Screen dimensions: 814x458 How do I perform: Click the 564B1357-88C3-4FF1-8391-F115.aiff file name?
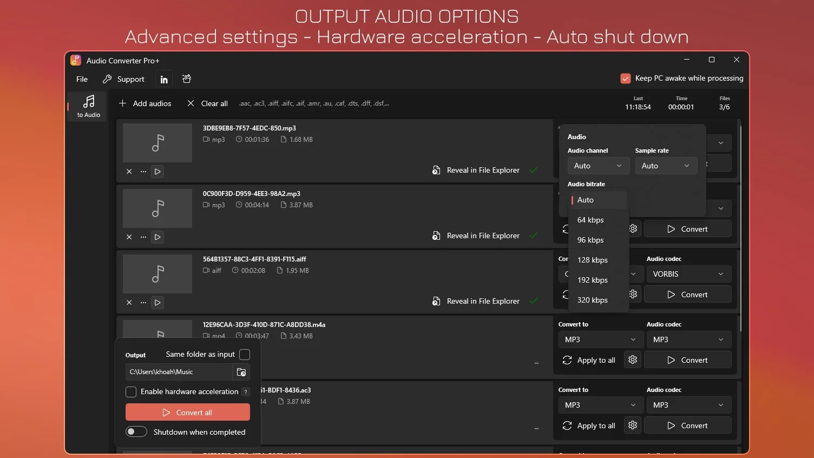[254, 259]
